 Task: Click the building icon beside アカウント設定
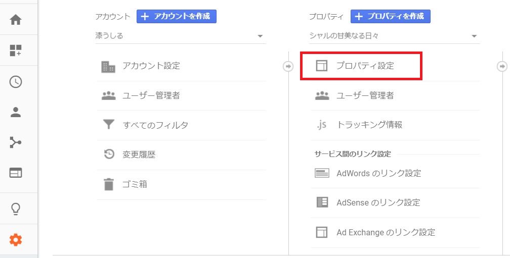click(x=108, y=67)
